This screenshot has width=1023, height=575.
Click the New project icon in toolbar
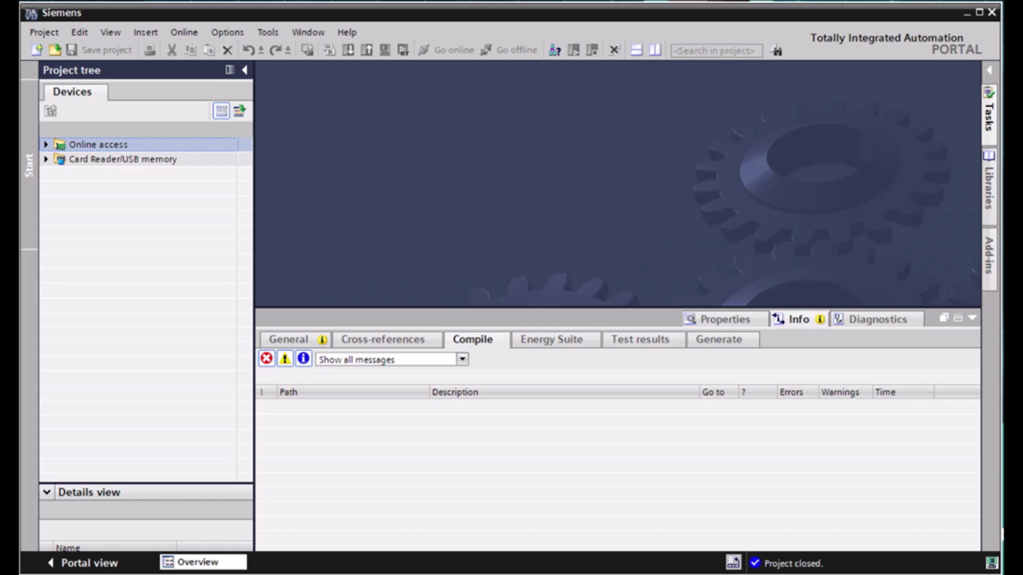tap(37, 50)
